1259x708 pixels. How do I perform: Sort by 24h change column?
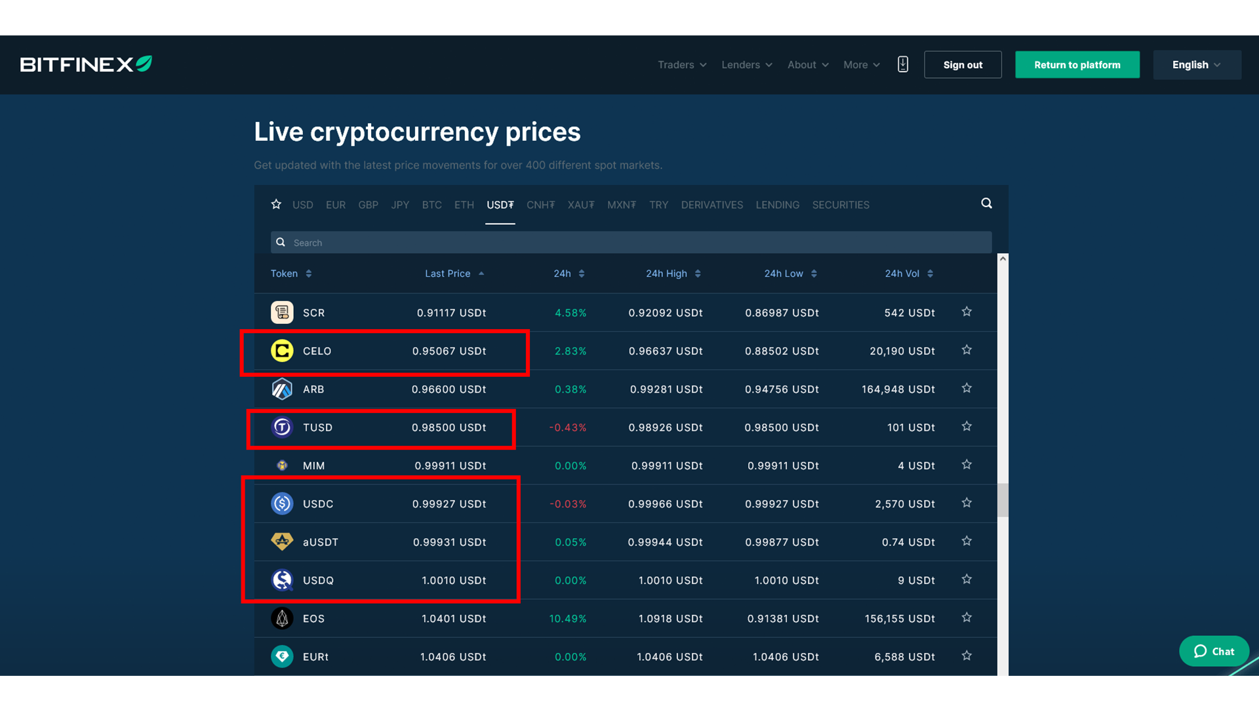569,273
